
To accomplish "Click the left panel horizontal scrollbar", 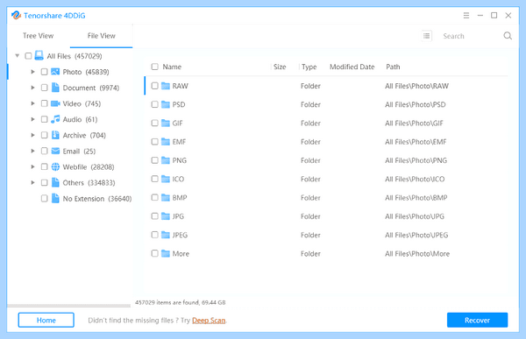I will point(68,306).
